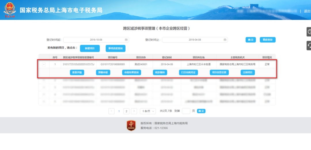
Task: Click the 税款缴纳 tax payment button
Action: coord(160,73)
